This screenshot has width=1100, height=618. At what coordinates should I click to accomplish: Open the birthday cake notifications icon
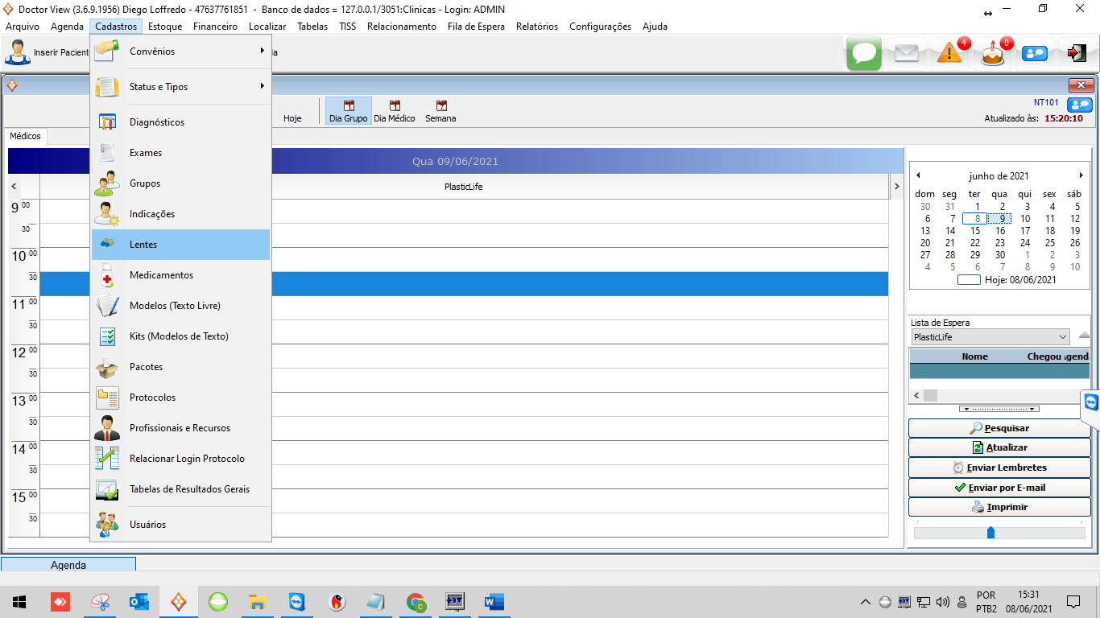[992, 54]
